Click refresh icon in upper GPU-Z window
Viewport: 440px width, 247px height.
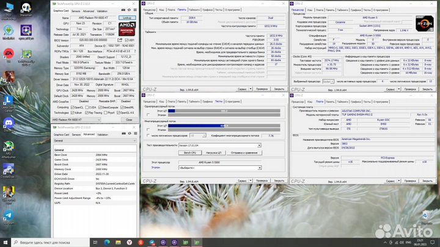click(129, 10)
